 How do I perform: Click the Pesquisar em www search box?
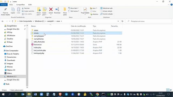(x=149, y=21)
